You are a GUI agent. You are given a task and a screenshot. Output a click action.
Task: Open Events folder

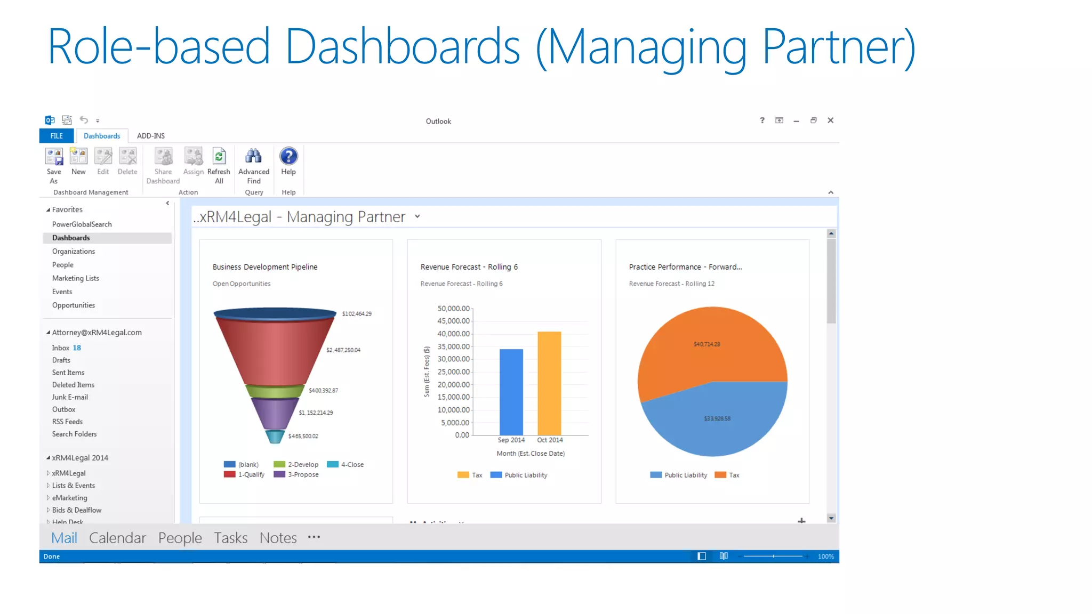[62, 292]
